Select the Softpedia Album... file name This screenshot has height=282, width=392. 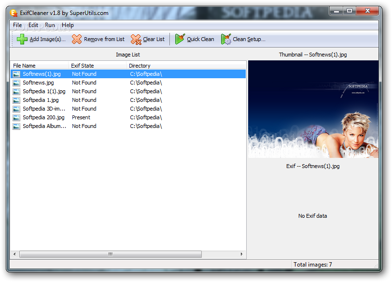pyautogui.click(x=44, y=126)
